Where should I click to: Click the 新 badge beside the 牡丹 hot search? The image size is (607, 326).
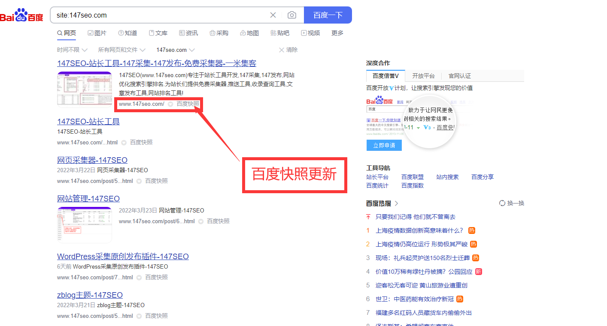point(479,272)
